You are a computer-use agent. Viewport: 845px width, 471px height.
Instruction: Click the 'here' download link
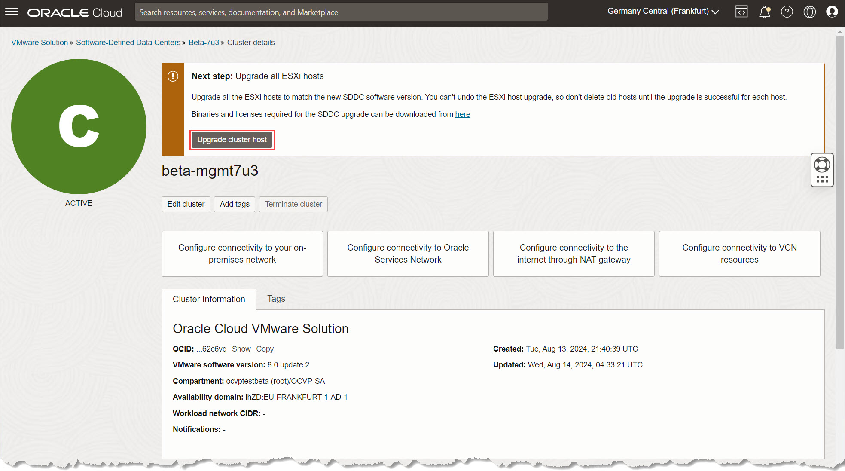tap(462, 114)
